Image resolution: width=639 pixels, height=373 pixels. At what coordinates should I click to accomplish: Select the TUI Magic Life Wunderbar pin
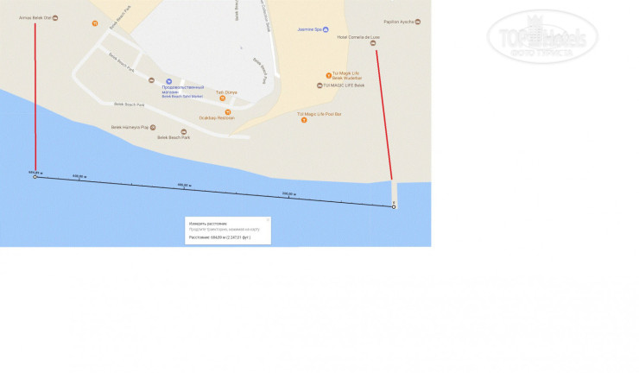(x=328, y=75)
